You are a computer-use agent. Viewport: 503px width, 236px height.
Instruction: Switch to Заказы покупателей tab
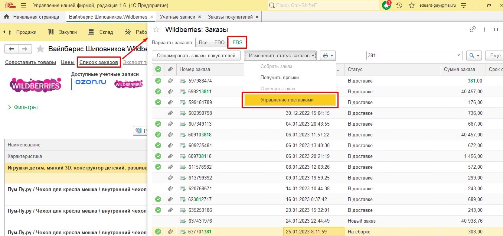point(230,17)
